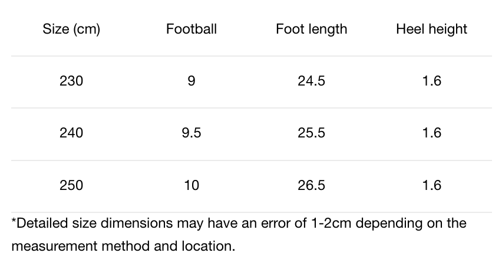Click foot length 26.5
Viewport: 502px width, 269px height.
click(311, 186)
